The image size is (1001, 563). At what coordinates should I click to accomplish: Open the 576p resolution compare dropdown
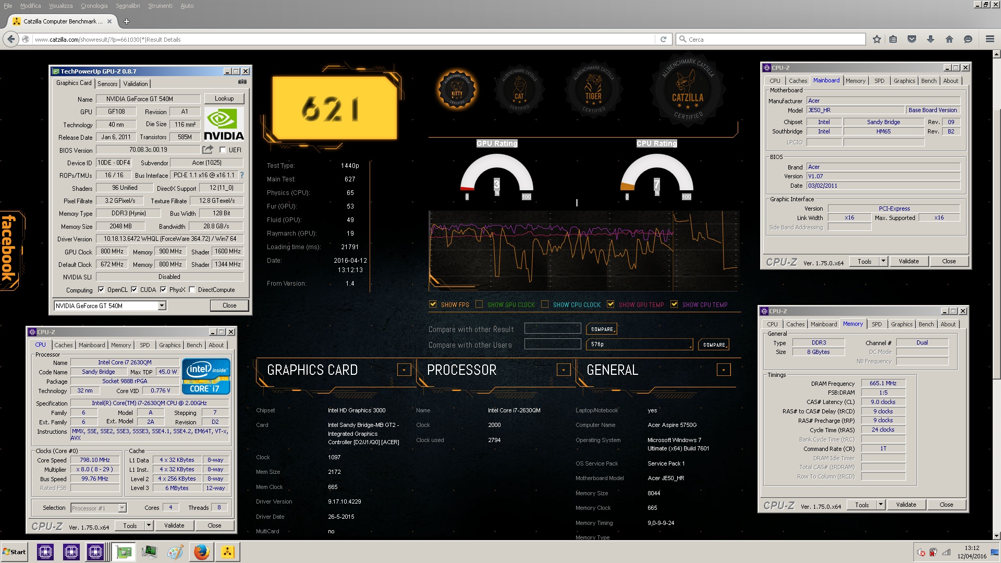(x=640, y=345)
